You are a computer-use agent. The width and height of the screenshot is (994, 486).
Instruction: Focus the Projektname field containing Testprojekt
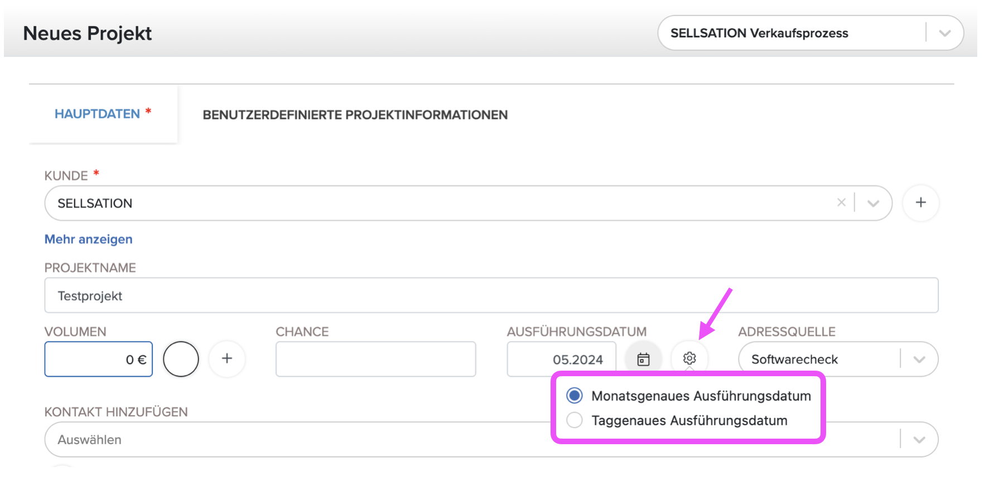click(x=491, y=295)
